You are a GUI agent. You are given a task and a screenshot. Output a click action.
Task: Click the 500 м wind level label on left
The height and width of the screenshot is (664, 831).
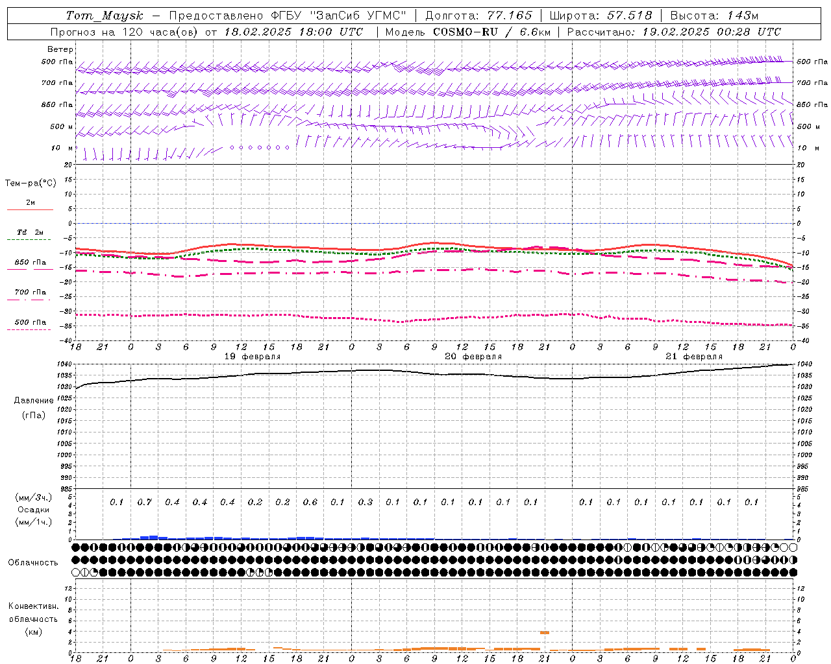coord(62,126)
